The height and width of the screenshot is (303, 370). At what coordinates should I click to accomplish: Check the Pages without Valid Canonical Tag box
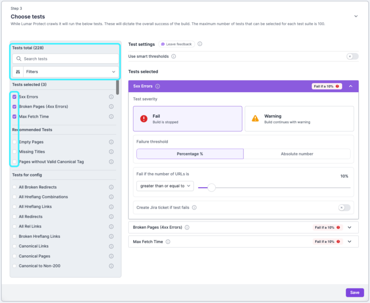pos(14,162)
